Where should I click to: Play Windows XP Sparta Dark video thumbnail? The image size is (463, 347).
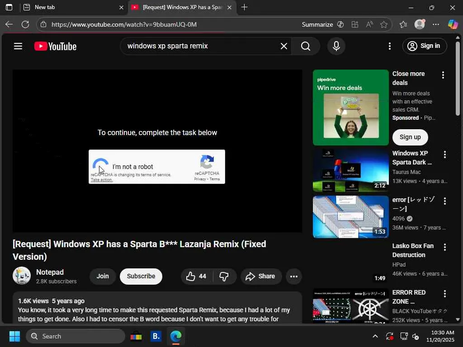(x=350, y=170)
